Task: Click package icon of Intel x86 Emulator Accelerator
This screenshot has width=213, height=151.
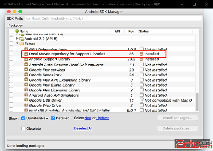Action: click(x=26, y=110)
